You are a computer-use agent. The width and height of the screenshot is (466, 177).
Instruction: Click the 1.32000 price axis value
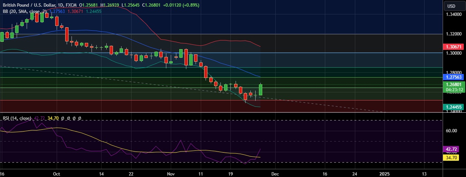pyautogui.click(x=454, y=34)
